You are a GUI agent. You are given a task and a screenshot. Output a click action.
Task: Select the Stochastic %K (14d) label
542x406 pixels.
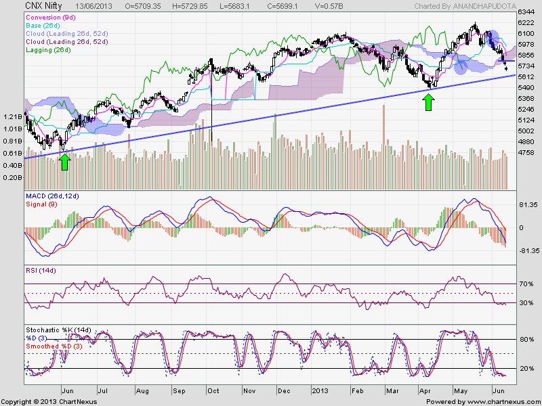point(58,330)
